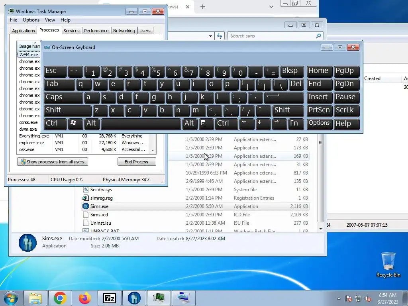Switch to The Sims taskbar icon
This screenshot has height=306, width=408.
(134, 298)
